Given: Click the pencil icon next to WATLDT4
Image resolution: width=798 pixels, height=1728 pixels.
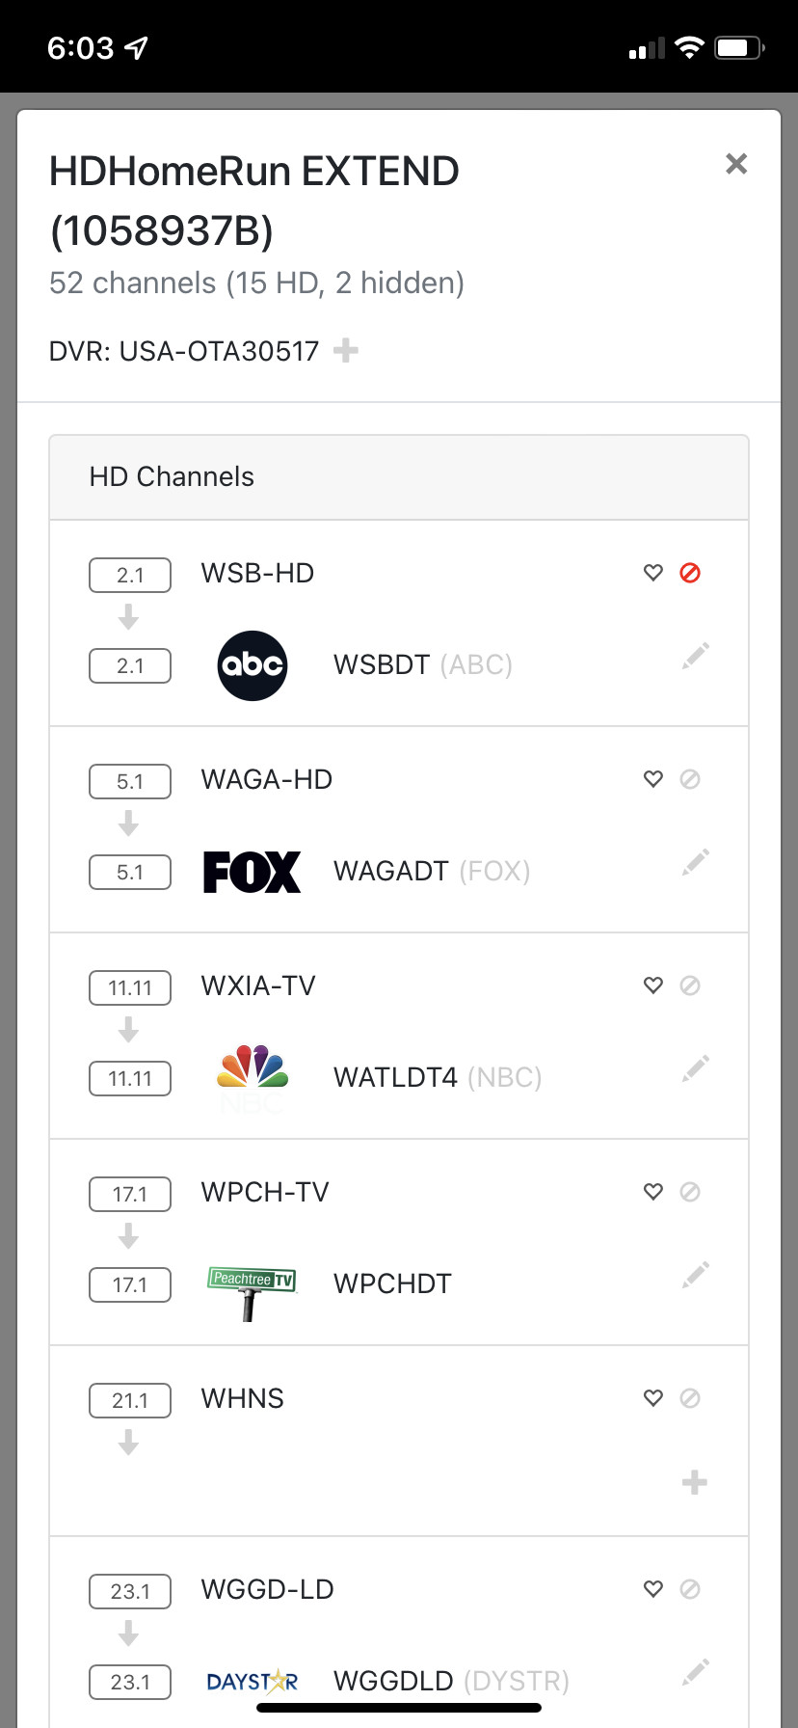Looking at the screenshot, I should (695, 1069).
